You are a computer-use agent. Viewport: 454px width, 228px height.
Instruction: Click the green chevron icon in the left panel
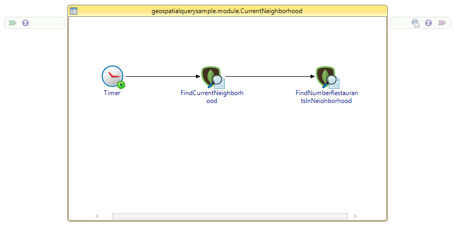click(x=13, y=23)
